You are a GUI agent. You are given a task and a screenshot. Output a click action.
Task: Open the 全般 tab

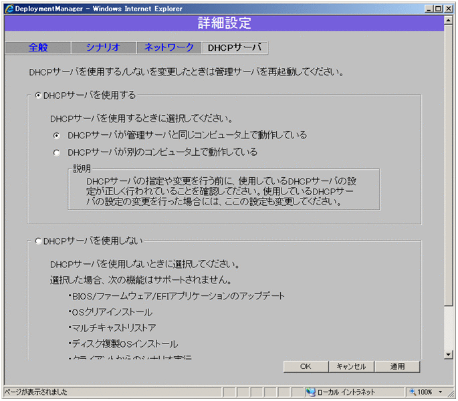tap(38, 47)
